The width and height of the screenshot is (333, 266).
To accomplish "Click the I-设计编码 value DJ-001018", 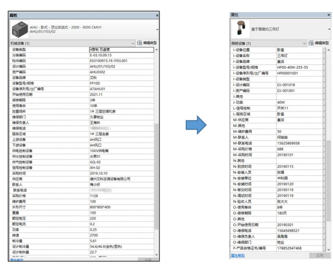I will pyautogui.click(x=286, y=85).
